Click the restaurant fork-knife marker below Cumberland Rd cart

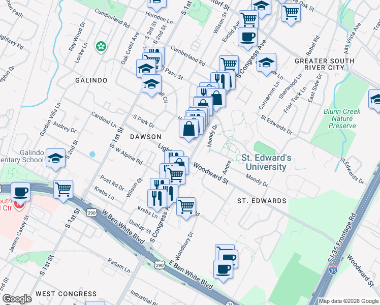220,81
